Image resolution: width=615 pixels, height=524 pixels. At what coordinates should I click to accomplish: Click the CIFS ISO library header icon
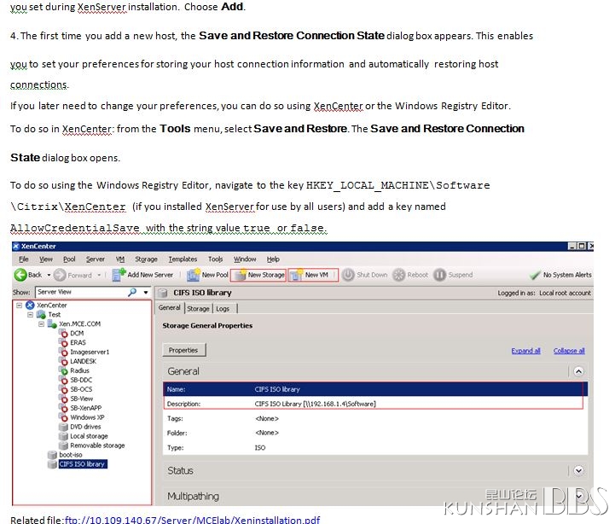(163, 293)
